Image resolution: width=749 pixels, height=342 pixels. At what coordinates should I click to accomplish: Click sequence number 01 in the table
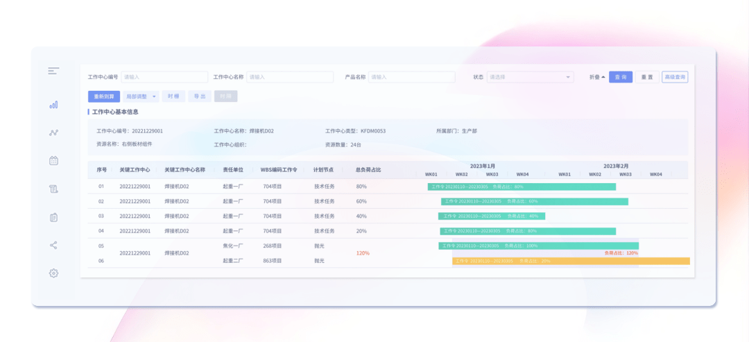click(101, 187)
